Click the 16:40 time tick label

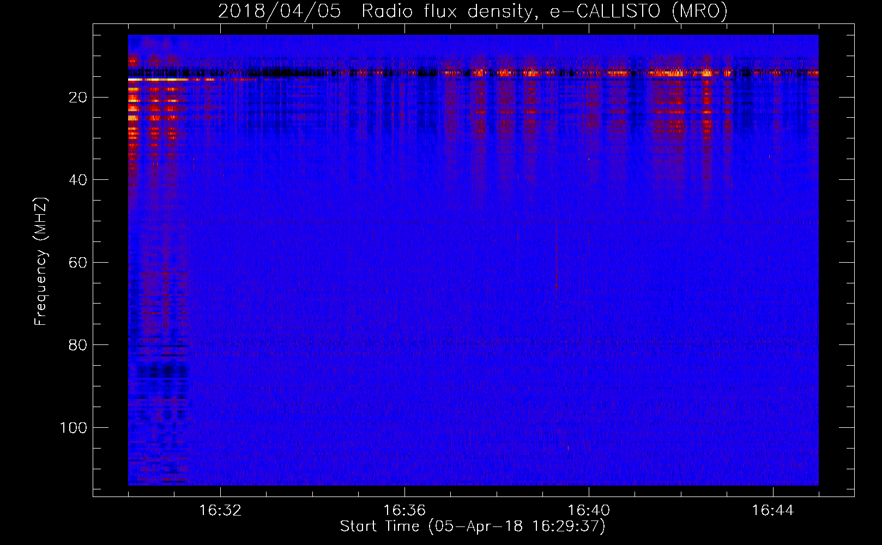[589, 511]
